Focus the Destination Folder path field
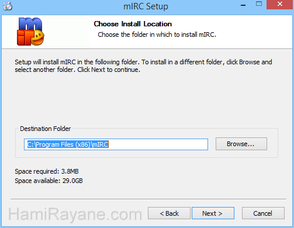294x228 pixels. click(116, 144)
